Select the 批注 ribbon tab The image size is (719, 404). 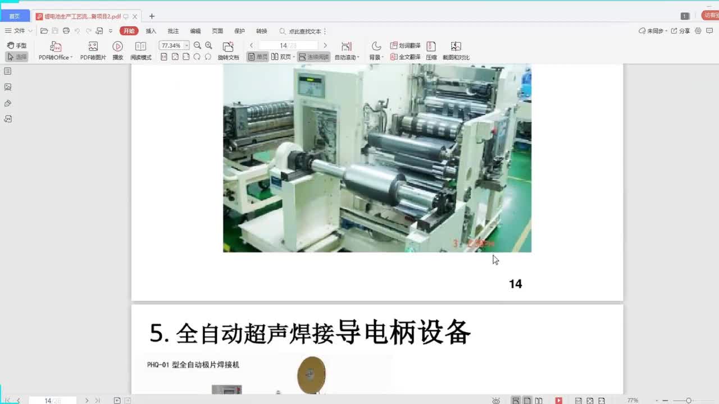[173, 31]
